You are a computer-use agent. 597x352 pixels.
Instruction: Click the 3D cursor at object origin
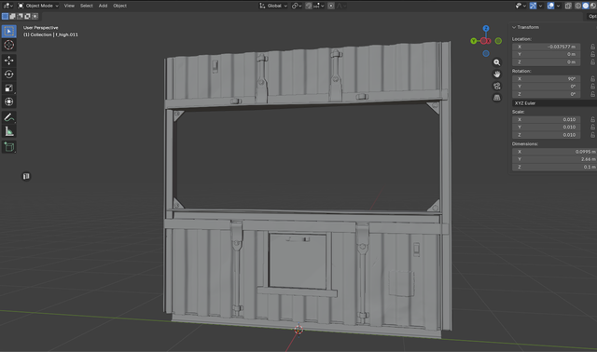pos(298,330)
